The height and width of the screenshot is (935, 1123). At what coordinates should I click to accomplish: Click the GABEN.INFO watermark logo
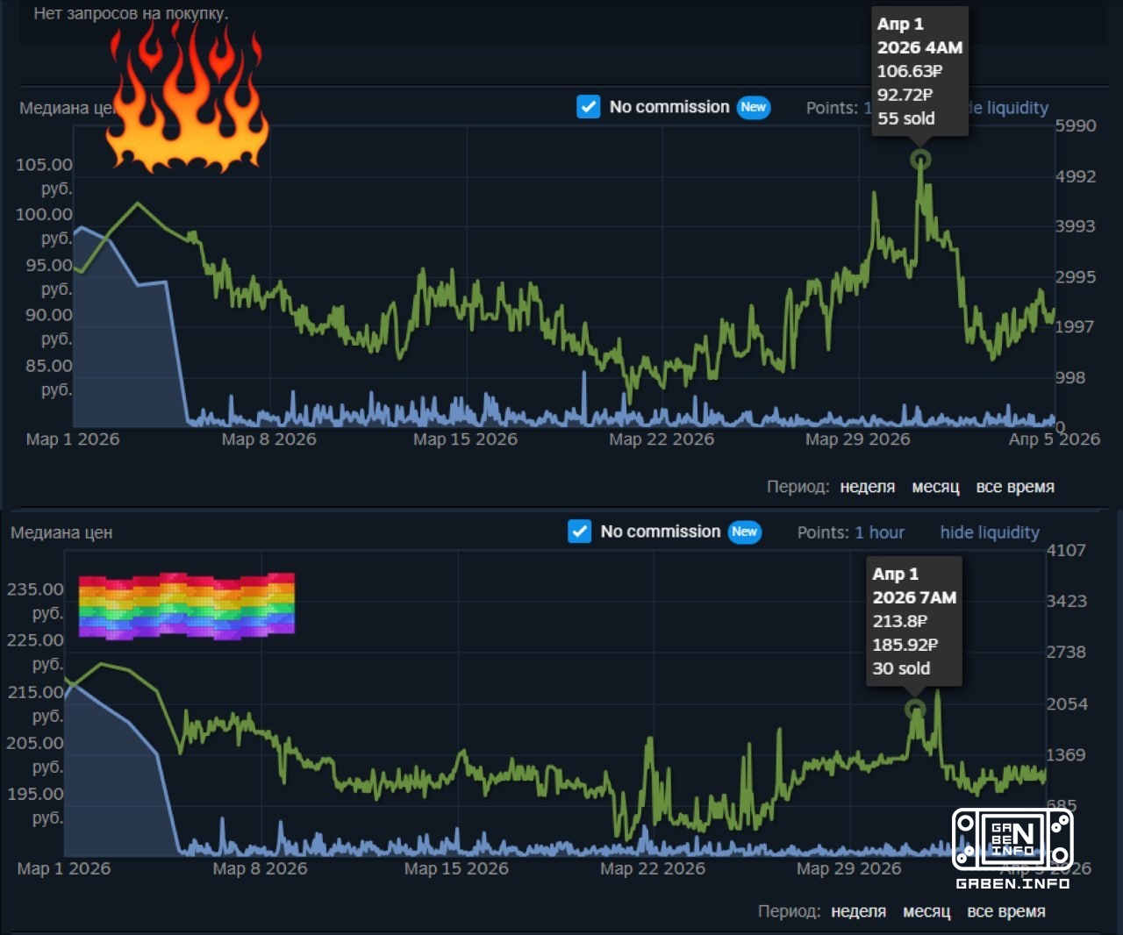click(x=1013, y=839)
